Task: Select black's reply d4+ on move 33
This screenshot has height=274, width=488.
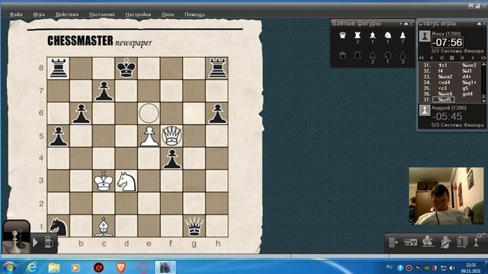Action: coord(467,77)
